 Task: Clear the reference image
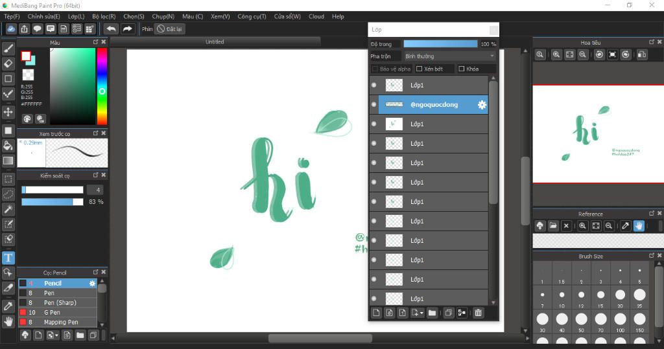click(566, 226)
